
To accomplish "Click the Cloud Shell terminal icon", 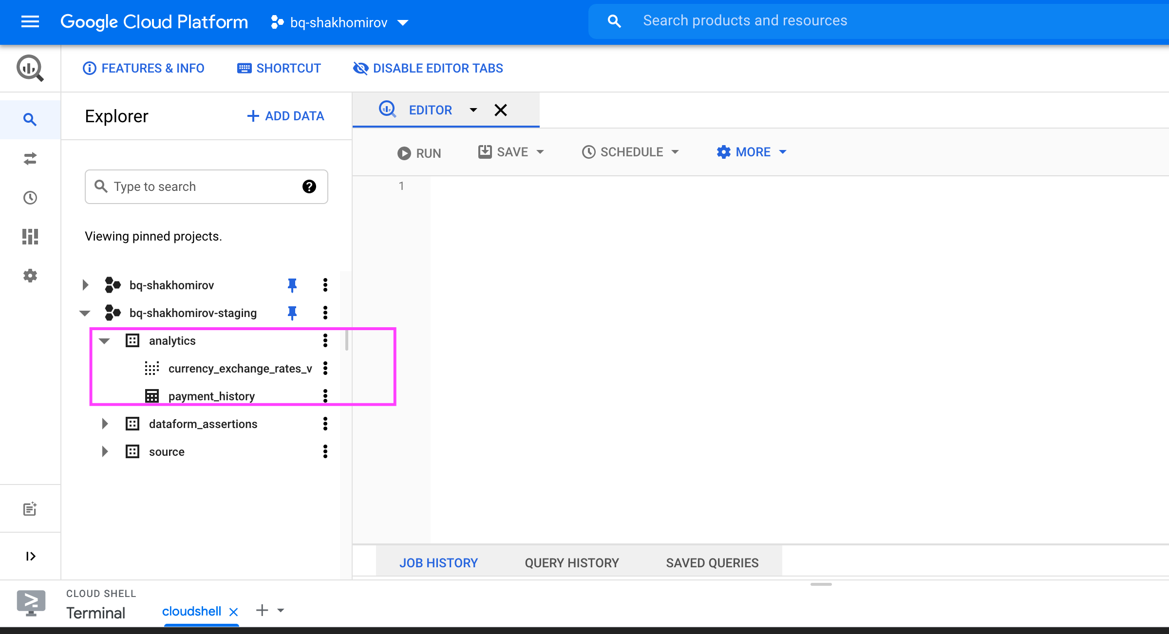I will click(x=31, y=602).
